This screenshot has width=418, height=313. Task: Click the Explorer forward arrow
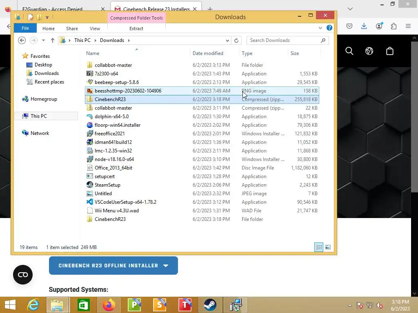point(33,40)
